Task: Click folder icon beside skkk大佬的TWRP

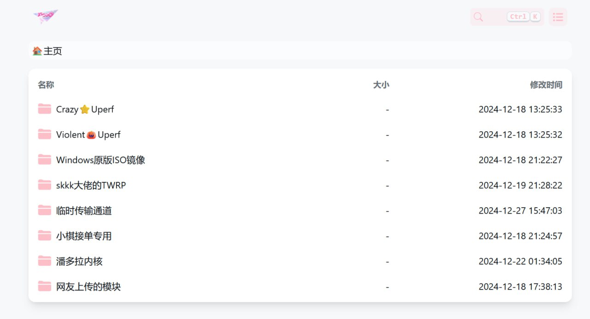Action: tap(45, 185)
